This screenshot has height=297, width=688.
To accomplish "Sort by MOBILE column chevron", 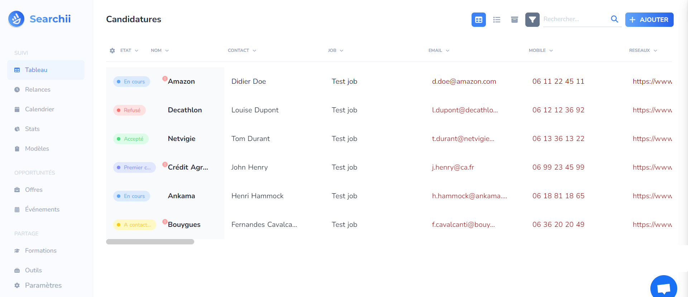I will point(551,51).
